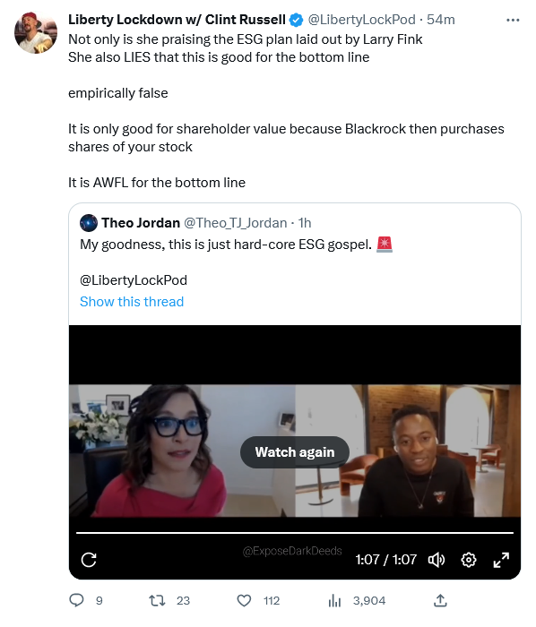The height and width of the screenshot is (627, 536).
Task: Open the 54m timestamp link
Action: pyautogui.click(x=441, y=20)
